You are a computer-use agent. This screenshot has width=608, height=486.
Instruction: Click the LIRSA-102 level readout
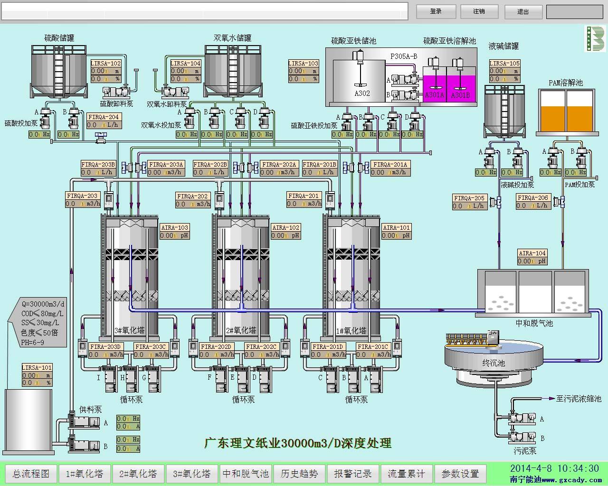[x=106, y=71]
